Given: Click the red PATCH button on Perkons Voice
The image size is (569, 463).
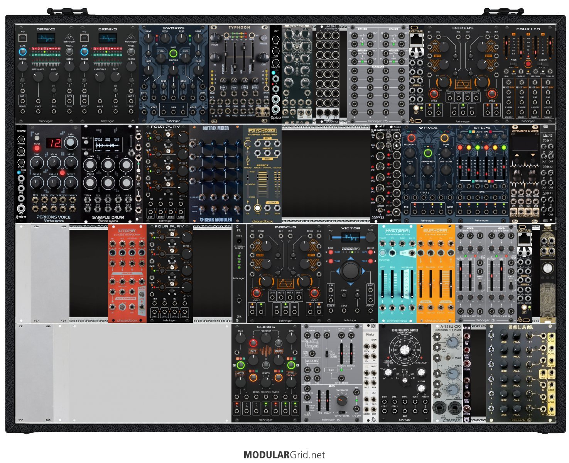Looking at the screenshot, I should coord(37,148).
